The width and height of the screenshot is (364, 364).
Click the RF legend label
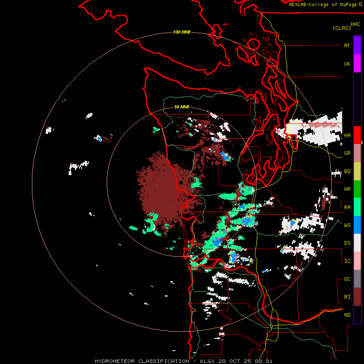click(x=347, y=45)
